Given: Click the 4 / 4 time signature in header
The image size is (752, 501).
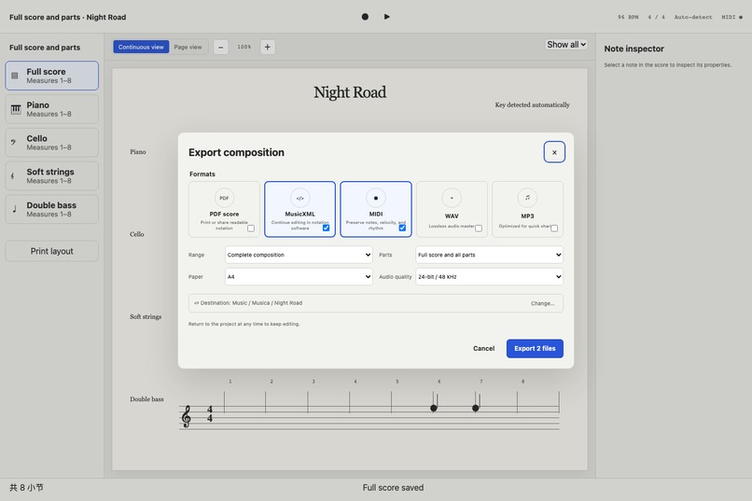Looking at the screenshot, I should 656,17.
